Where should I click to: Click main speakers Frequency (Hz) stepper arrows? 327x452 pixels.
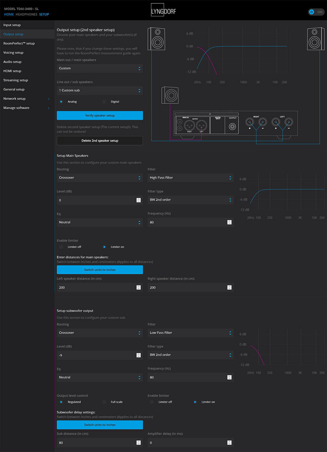click(x=230, y=222)
